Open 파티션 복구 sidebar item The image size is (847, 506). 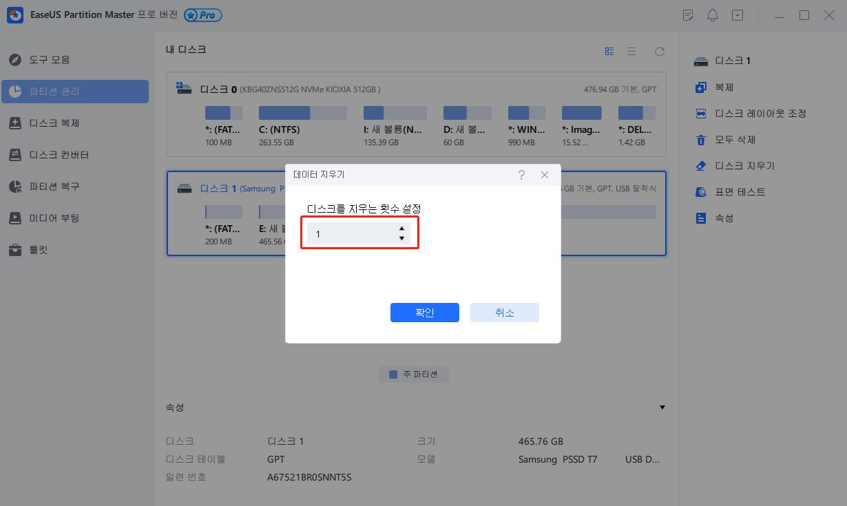click(54, 187)
